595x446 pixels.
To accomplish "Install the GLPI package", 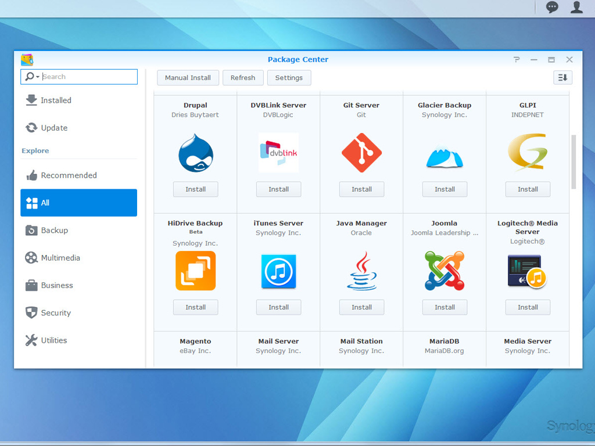I will coord(528,189).
